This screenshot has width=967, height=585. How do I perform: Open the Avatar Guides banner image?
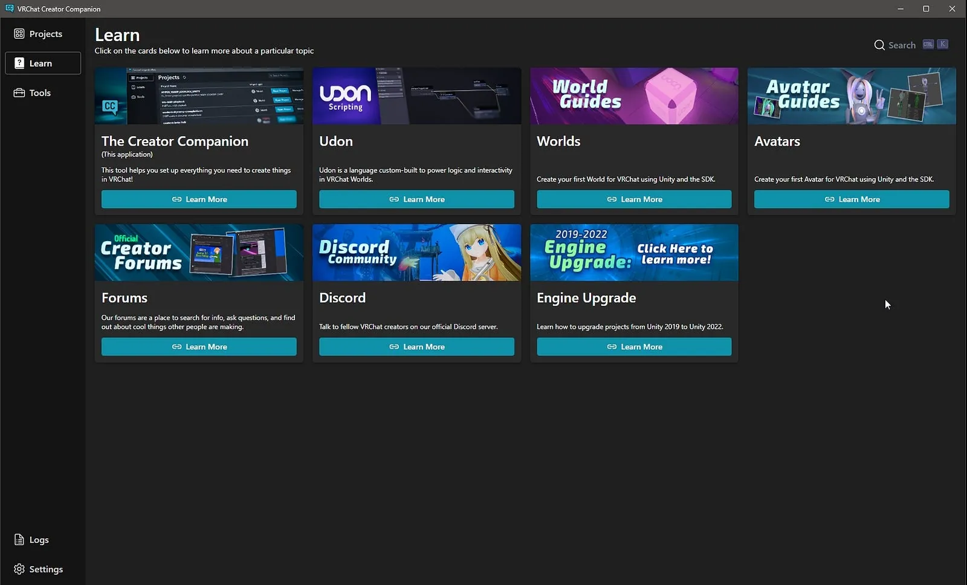pos(852,96)
